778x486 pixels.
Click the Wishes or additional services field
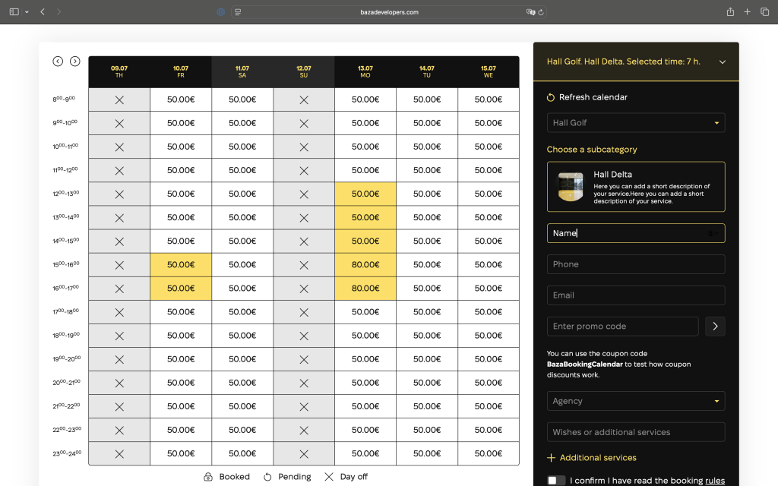tap(636, 432)
